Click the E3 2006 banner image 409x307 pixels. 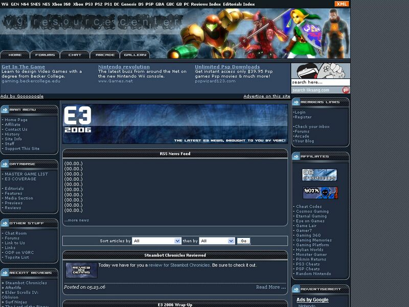(175, 124)
